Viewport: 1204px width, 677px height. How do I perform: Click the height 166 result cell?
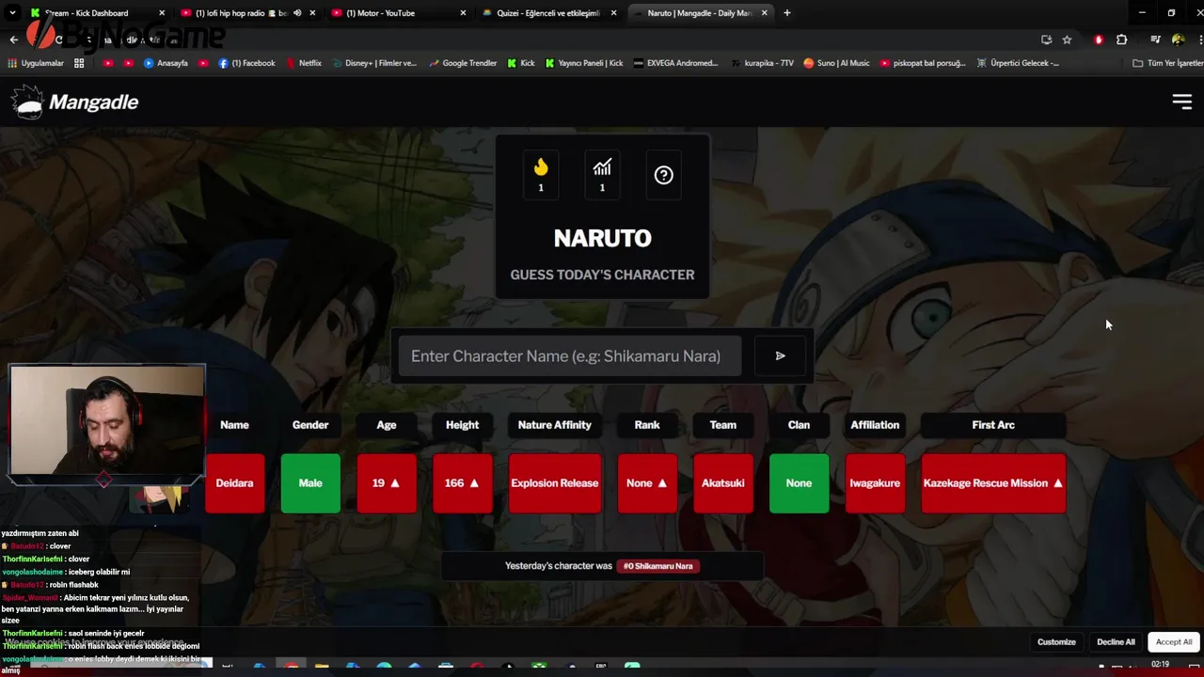pyautogui.click(x=462, y=483)
